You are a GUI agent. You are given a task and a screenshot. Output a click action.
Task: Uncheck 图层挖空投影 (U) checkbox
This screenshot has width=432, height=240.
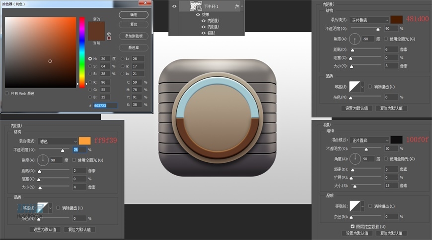352,226
